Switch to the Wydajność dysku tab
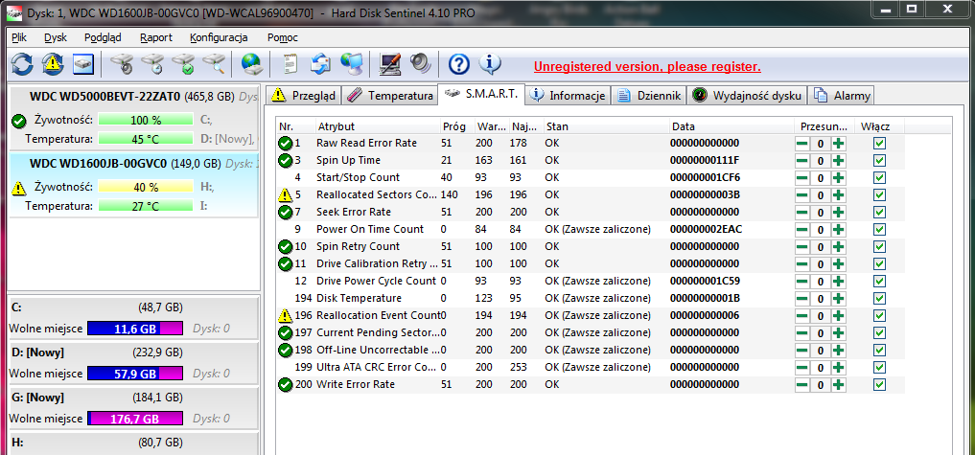 (x=749, y=96)
